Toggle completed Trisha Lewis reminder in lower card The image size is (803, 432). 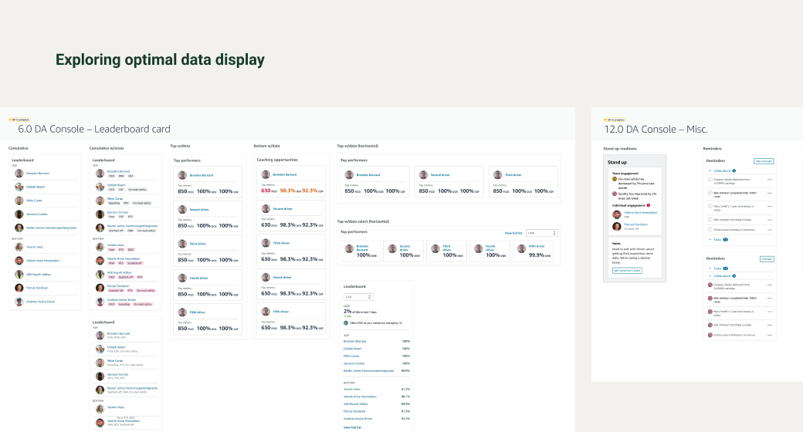pos(710,335)
